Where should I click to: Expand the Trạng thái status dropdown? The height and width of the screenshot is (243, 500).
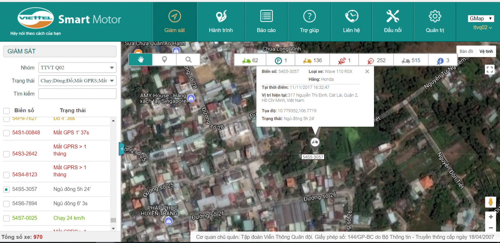click(77, 81)
